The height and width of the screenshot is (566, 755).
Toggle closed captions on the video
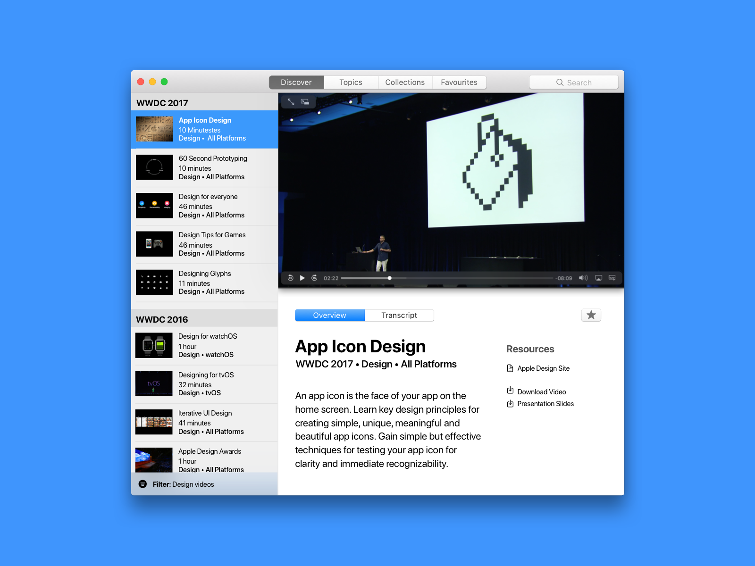pyautogui.click(x=612, y=278)
